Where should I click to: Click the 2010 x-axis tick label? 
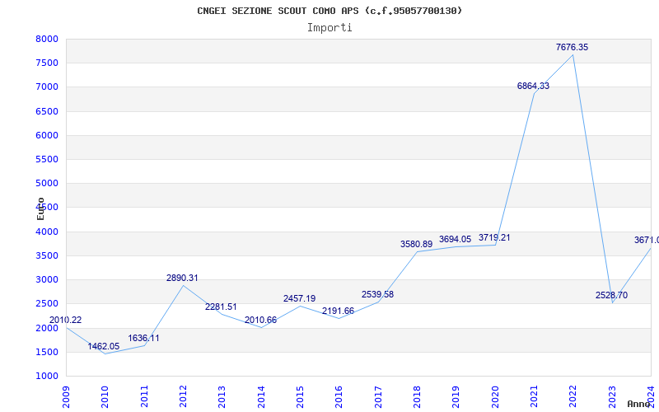pos(105,396)
